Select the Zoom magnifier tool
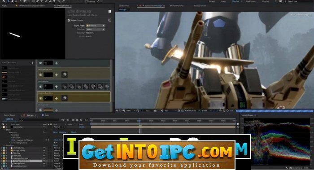Screen dimensions: 314x170 pyautogui.click(x=16, y=1)
